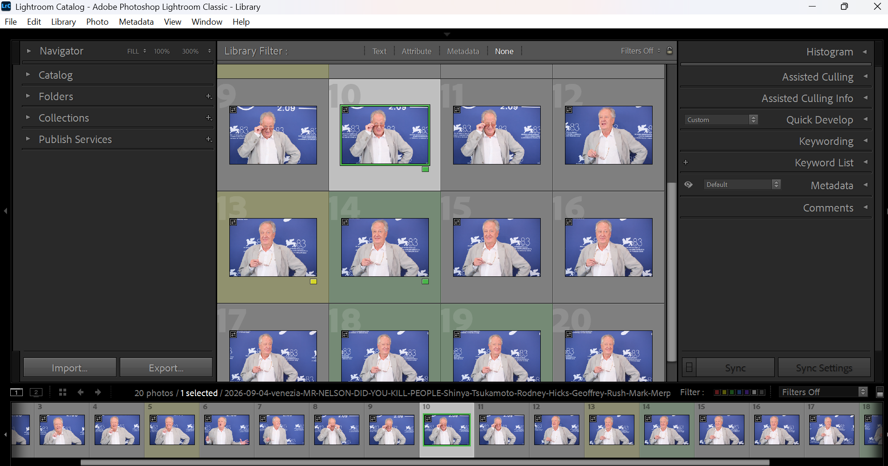Expand the Keywording panel
Image resolution: width=888 pixels, height=466 pixels.
[865, 141]
